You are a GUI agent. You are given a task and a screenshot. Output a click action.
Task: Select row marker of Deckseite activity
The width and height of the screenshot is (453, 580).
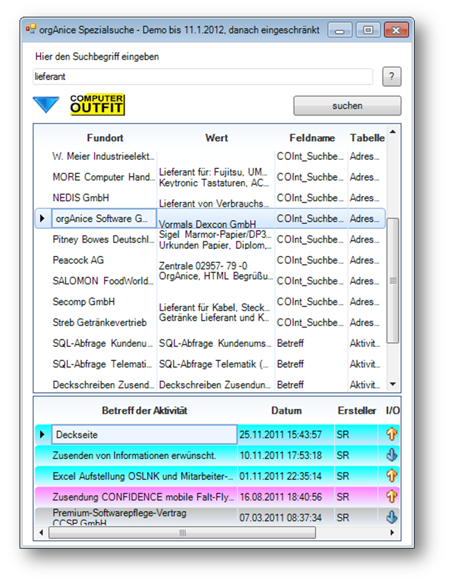point(42,434)
